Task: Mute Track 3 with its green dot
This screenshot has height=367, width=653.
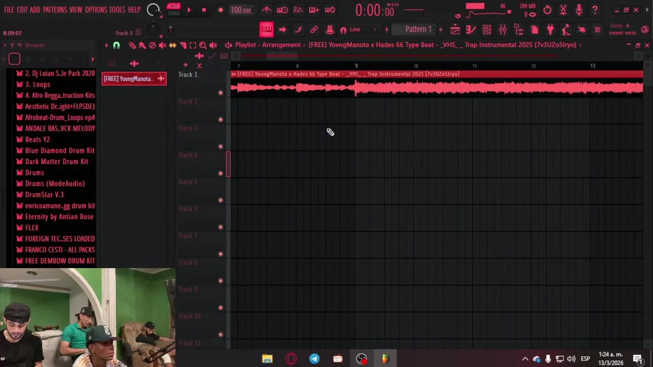Action: click(220, 146)
